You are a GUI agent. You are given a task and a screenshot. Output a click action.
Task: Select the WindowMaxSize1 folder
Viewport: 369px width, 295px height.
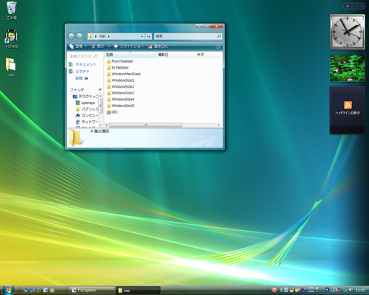(x=124, y=74)
